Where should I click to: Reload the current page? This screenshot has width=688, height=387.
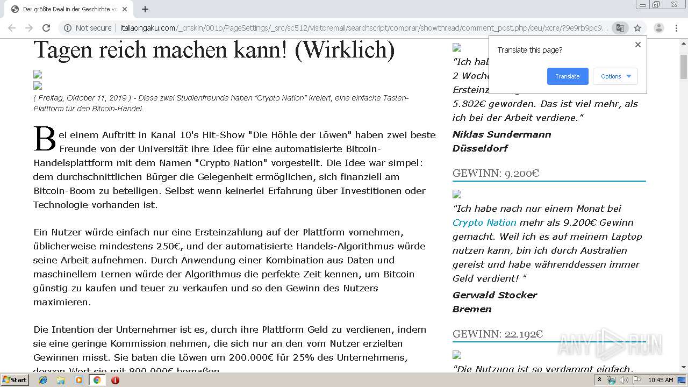pyautogui.click(x=46, y=28)
